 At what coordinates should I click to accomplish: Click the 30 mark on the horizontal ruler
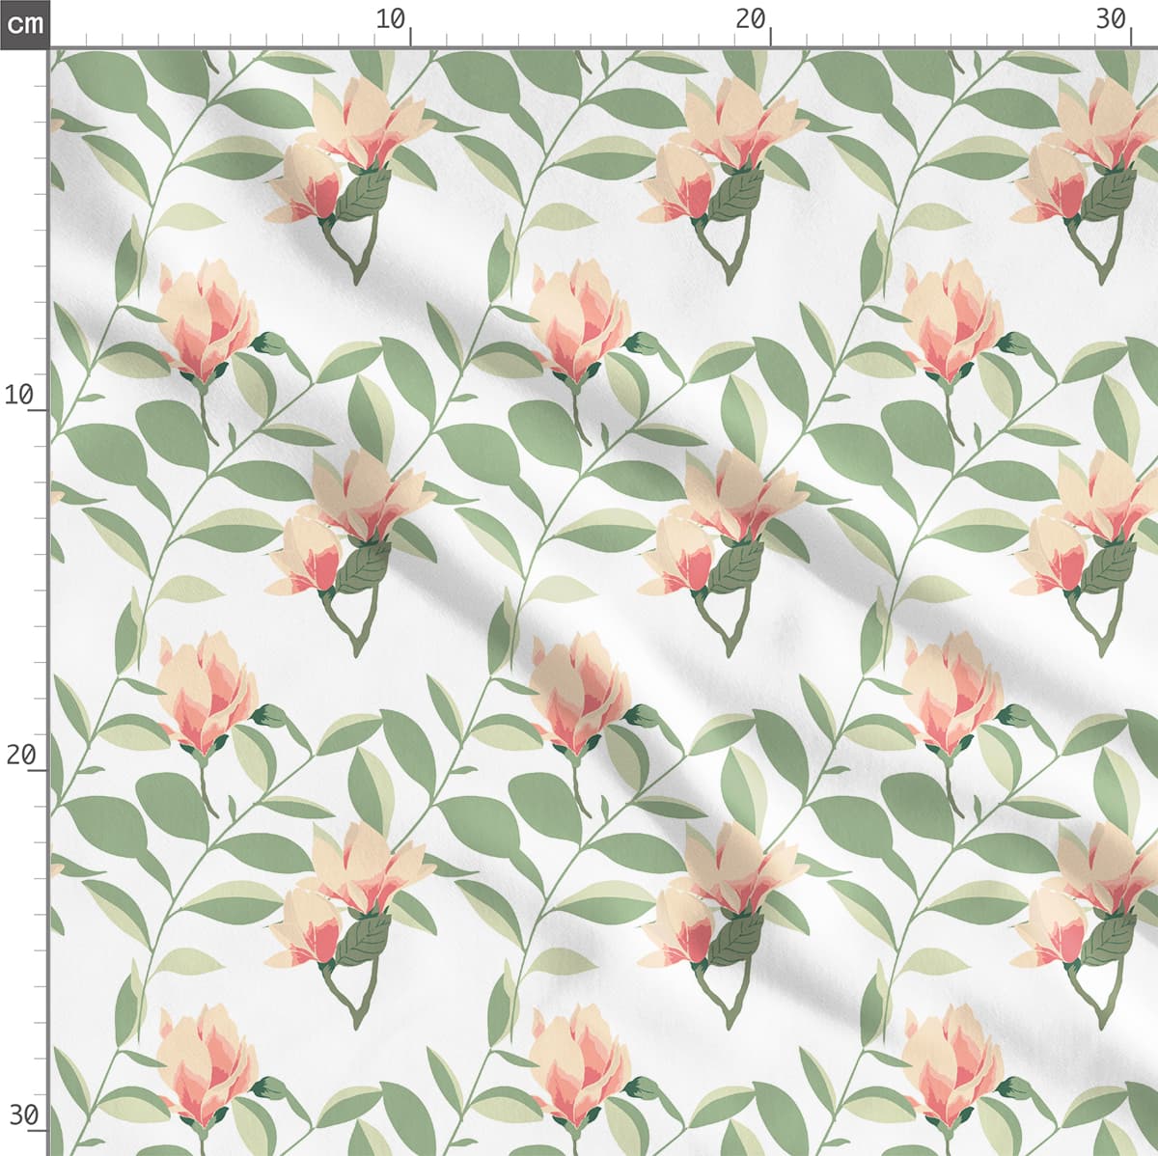click(1112, 18)
